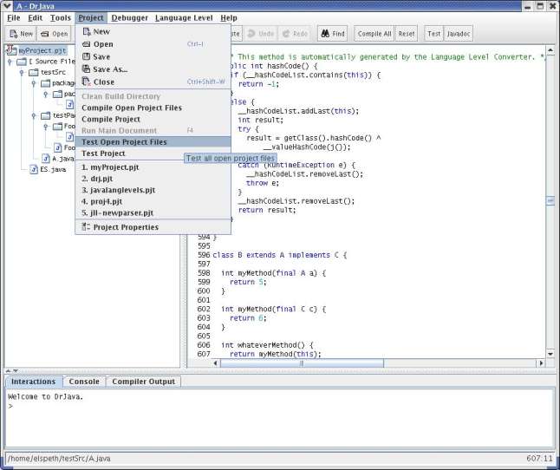This screenshot has height=470, width=560.
Task: Open the Debugger menu
Action: (x=130, y=18)
